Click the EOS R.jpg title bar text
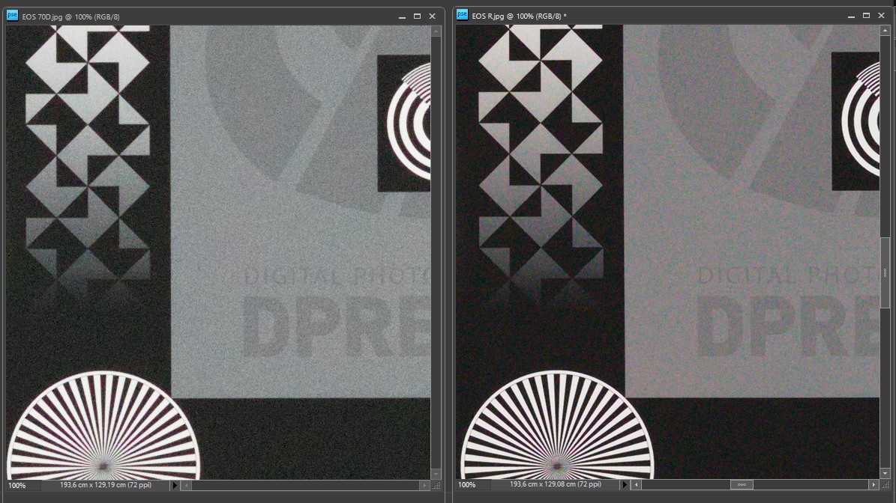Screen dimensions: 896x503 pyautogui.click(x=519, y=16)
